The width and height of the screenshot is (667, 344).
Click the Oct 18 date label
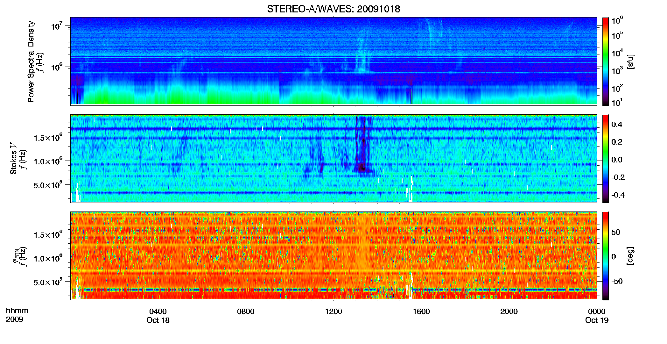click(x=158, y=320)
